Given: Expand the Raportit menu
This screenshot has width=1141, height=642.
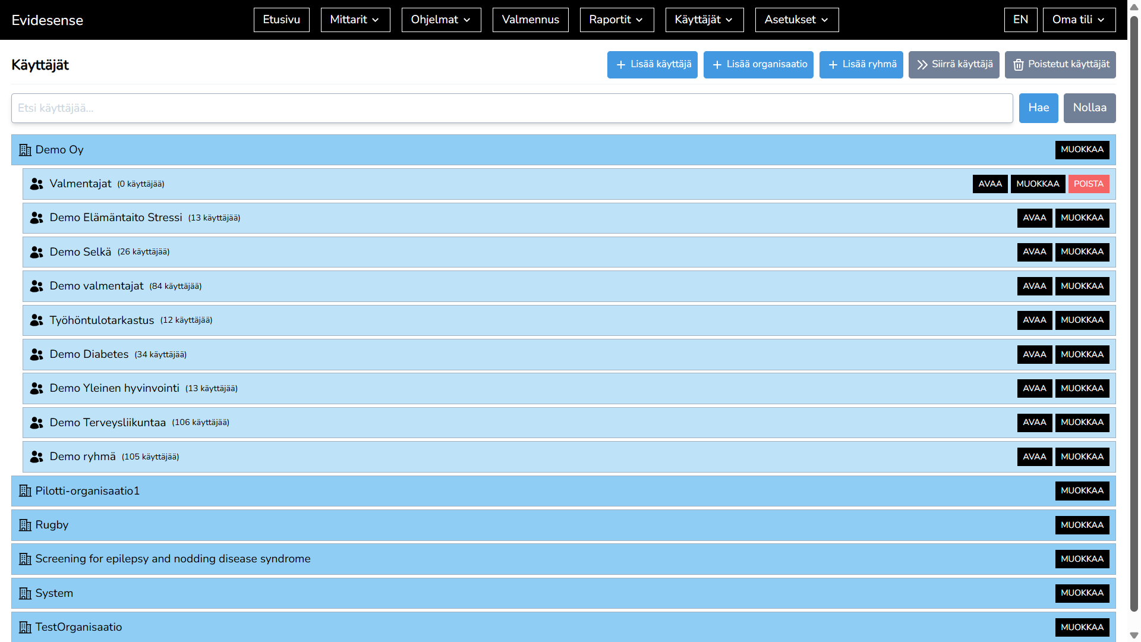Looking at the screenshot, I should click(x=616, y=20).
